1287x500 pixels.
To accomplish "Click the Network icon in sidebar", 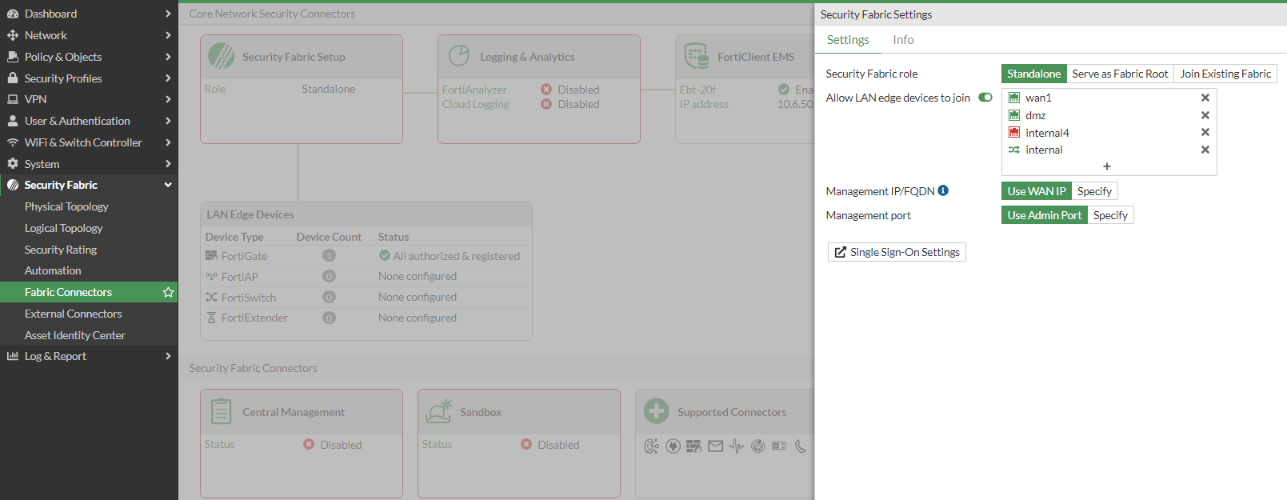I will click(13, 35).
